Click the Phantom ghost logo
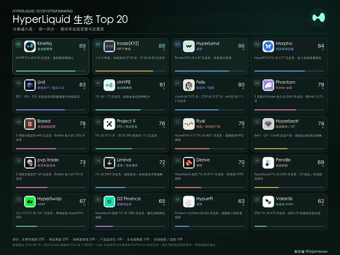 click(268, 85)
